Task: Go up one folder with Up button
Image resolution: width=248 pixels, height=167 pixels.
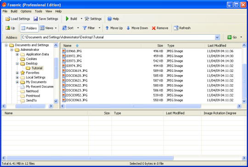Action: [10, 28]
